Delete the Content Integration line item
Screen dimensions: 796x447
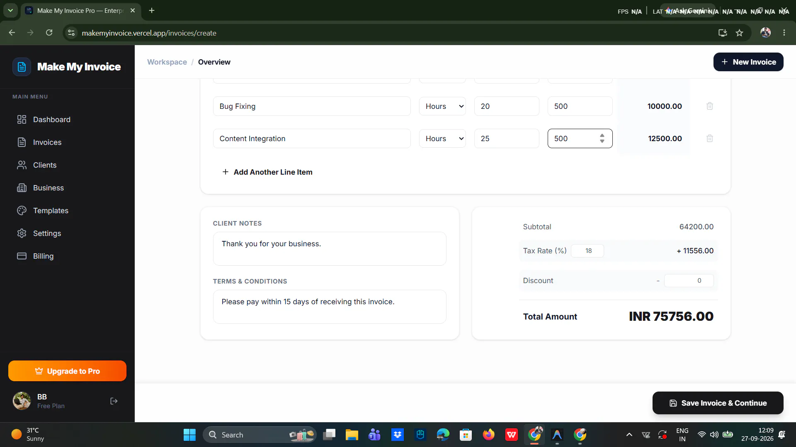coord(710,139)
